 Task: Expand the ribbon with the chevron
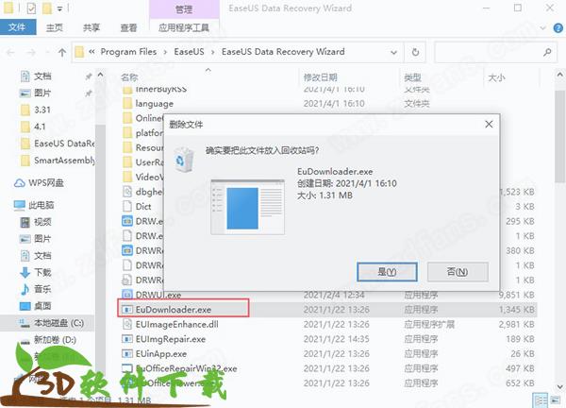543,28
